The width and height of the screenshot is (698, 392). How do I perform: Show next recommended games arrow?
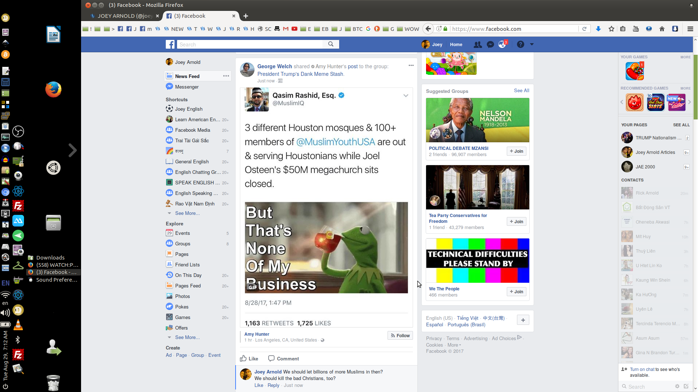tap(689, 102)
